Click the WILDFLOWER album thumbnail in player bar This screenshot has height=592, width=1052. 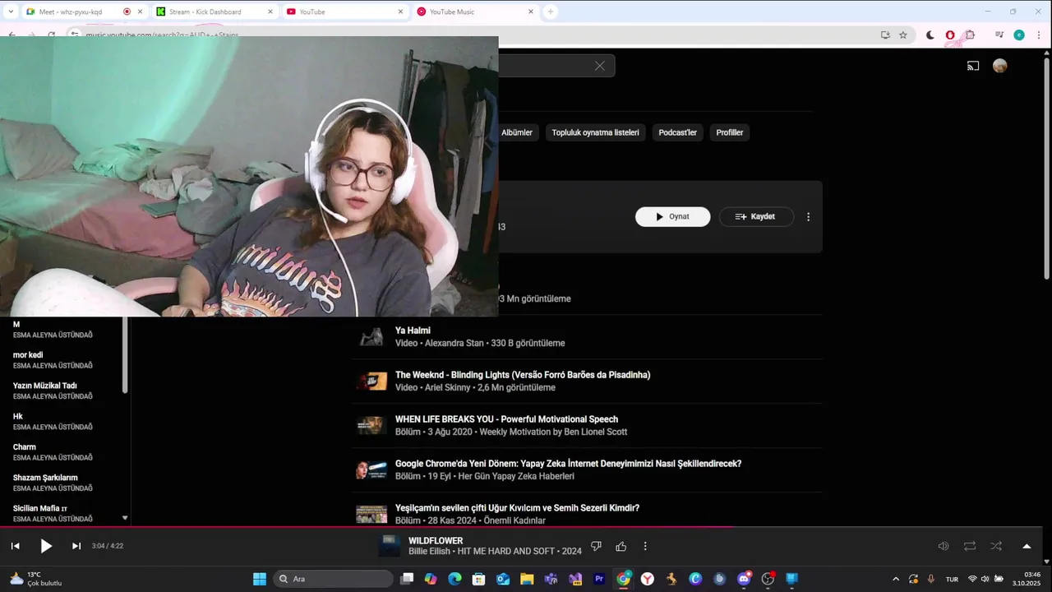390,546
